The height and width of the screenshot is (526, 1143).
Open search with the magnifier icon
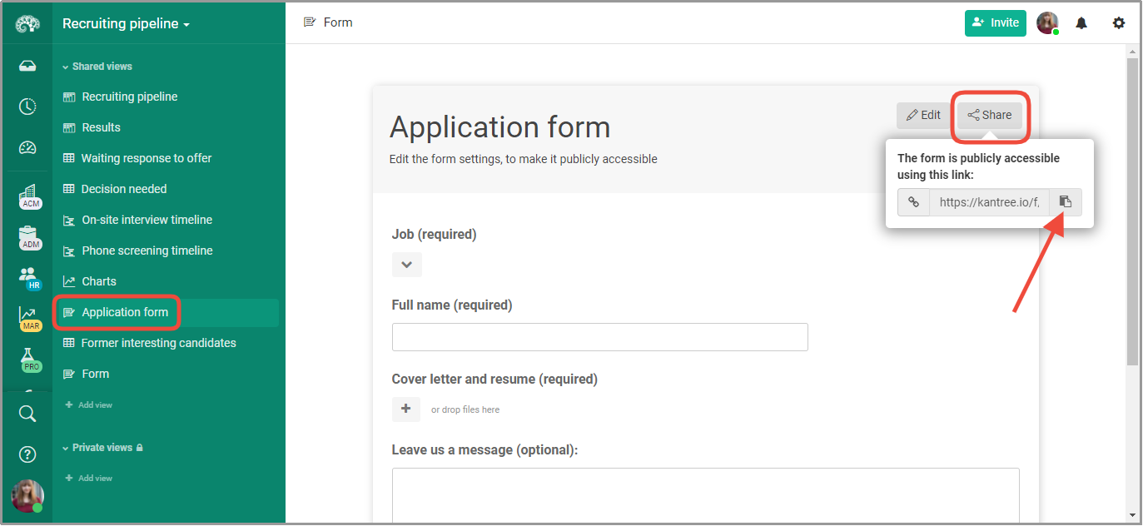tap(27, 414)
